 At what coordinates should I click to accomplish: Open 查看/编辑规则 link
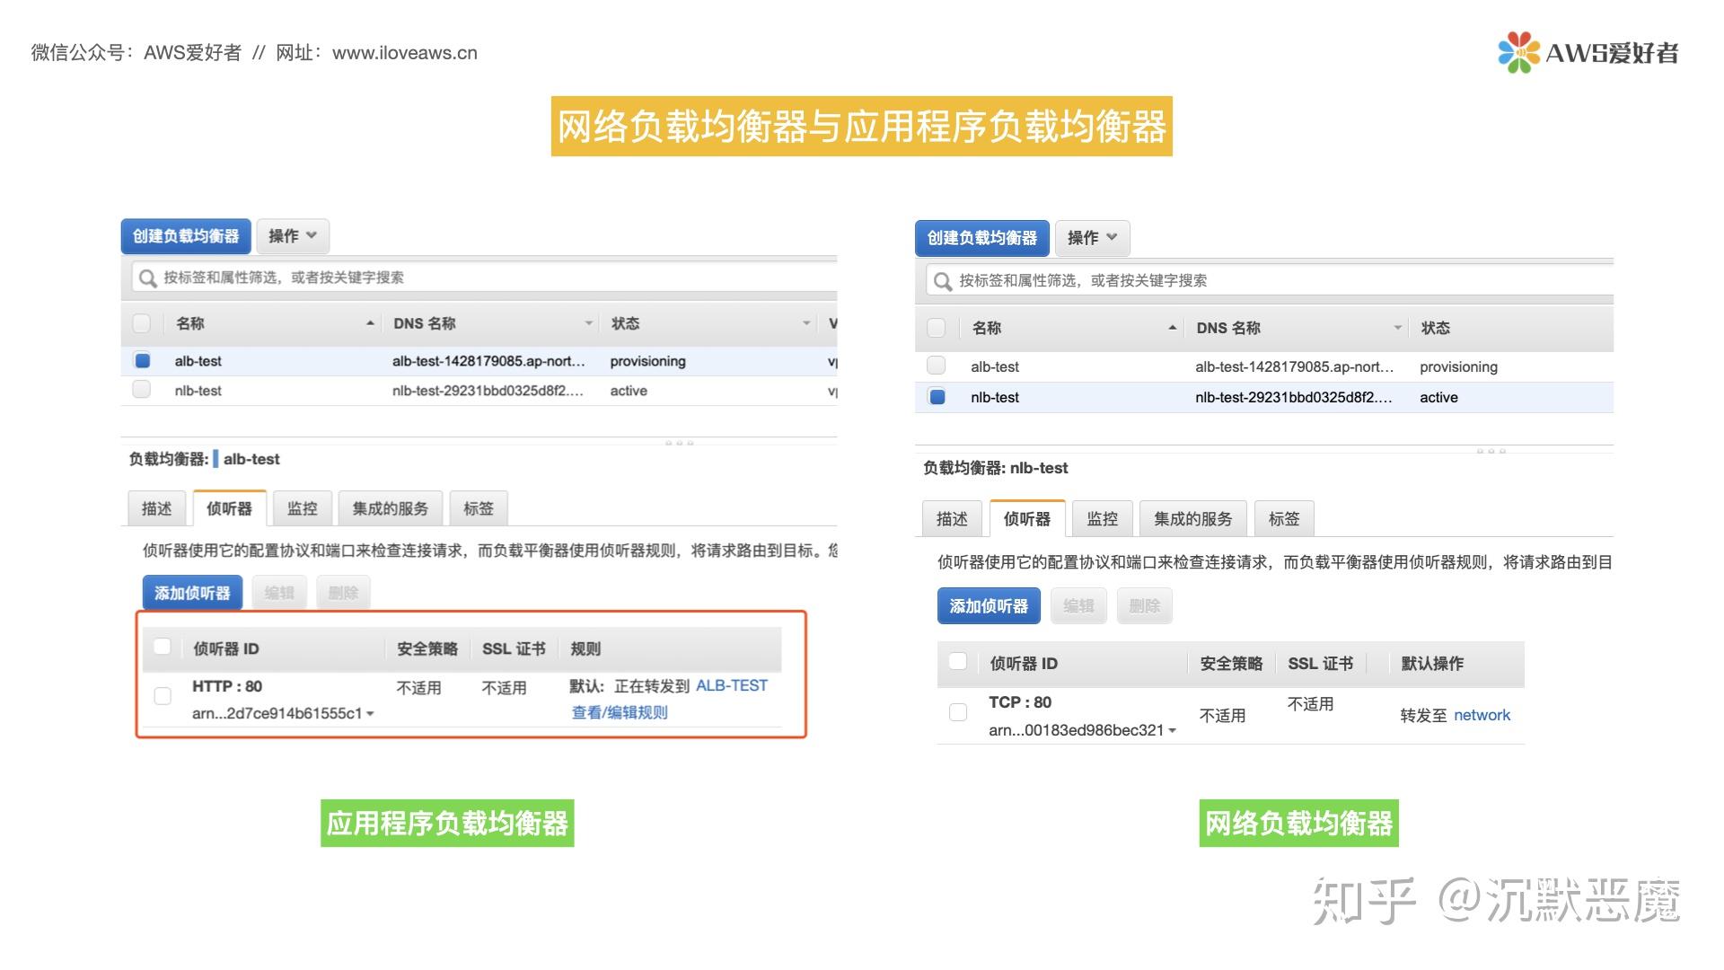[x=620, y=712]
